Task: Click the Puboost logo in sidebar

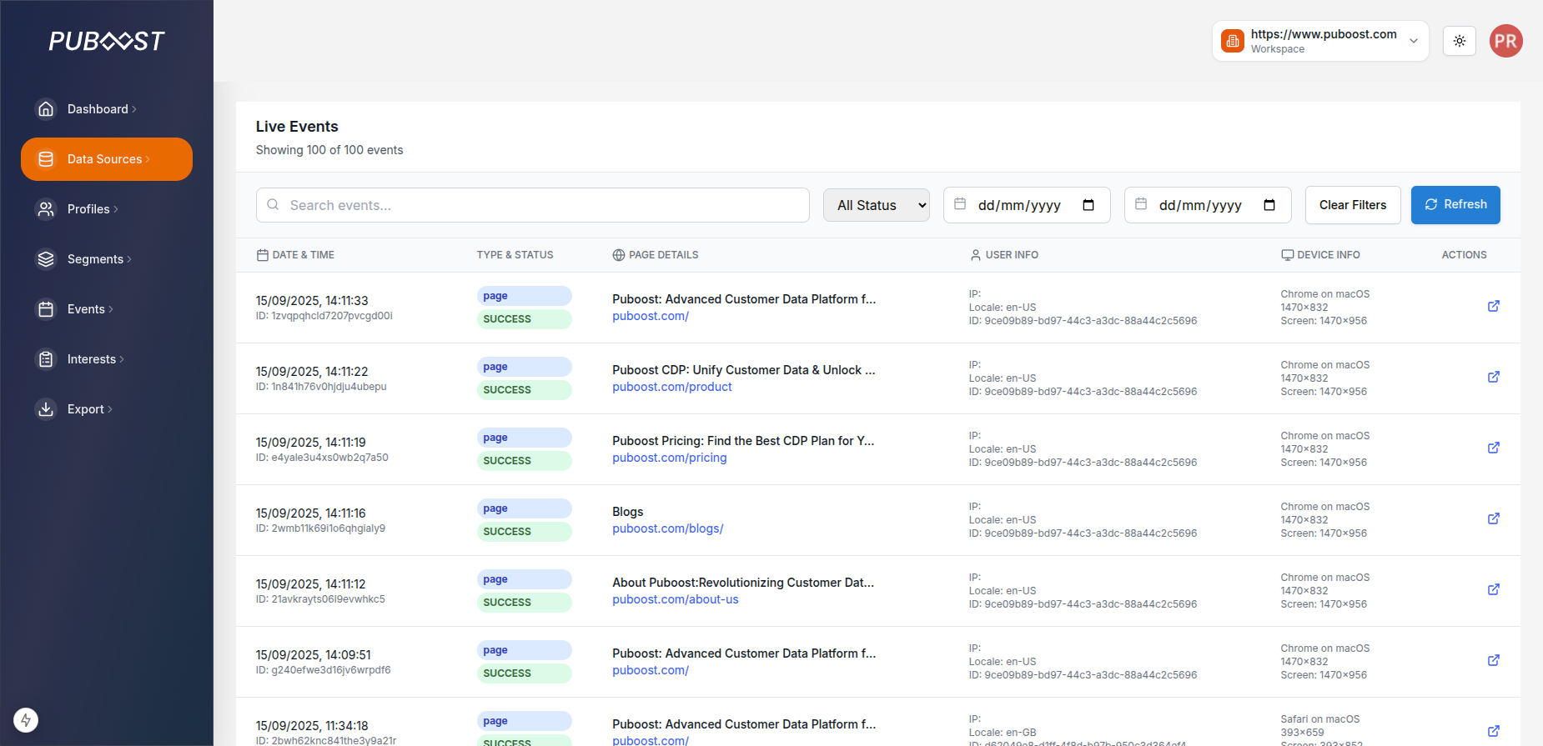Action: click(107, 41)
